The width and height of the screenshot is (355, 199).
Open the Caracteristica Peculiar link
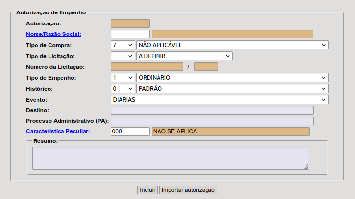[x=58, y=131]
